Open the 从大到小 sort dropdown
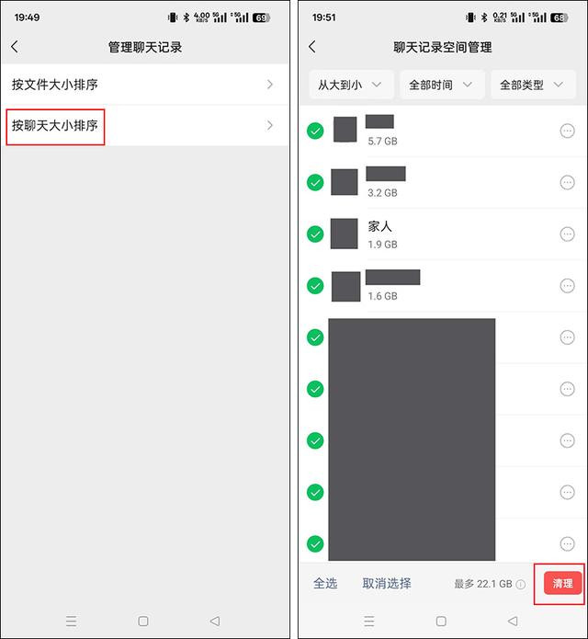588x639 pixels. pyautogui.click(x=351, y=85)
